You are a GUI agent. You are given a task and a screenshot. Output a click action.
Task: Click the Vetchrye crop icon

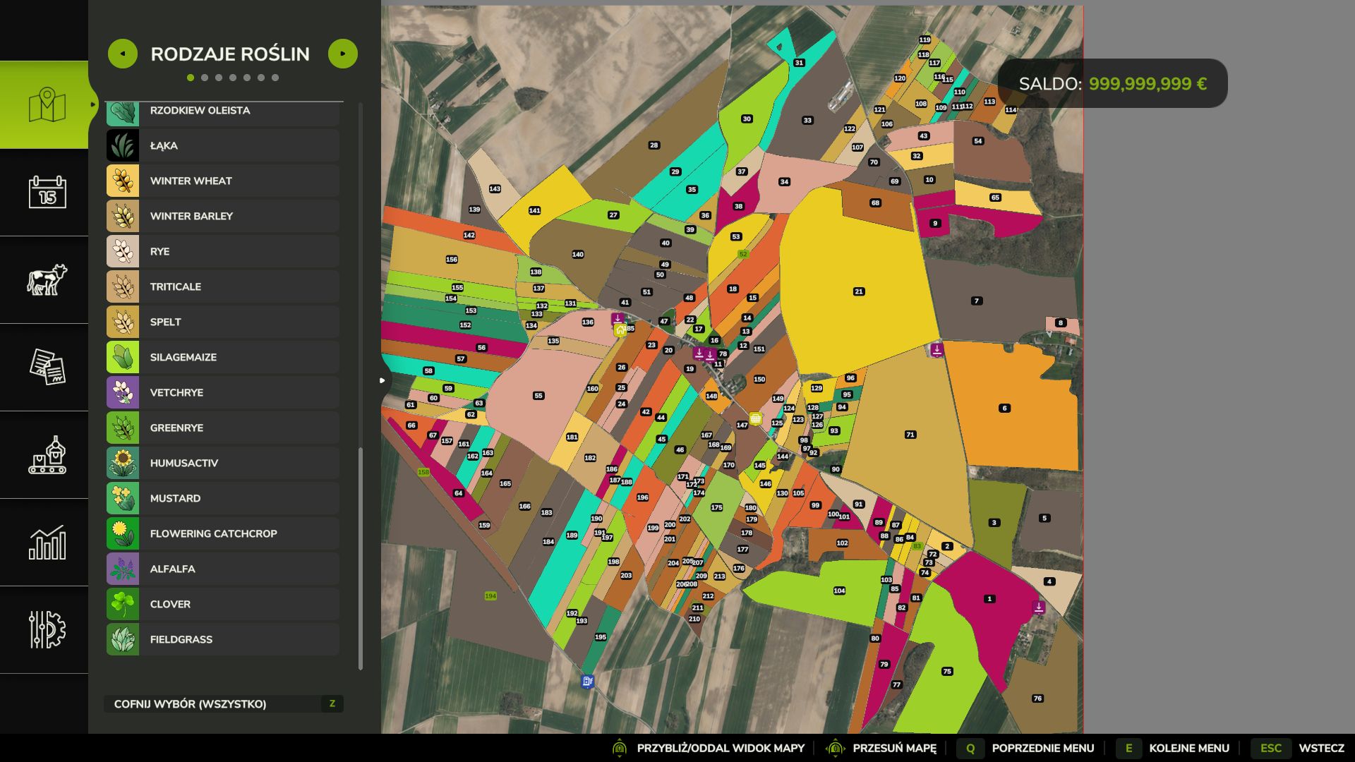pyautogui.click(x=123, y=392)
